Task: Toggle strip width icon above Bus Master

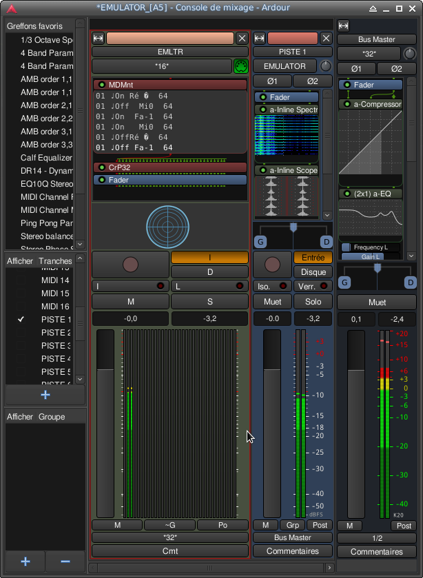Action: 343,25
